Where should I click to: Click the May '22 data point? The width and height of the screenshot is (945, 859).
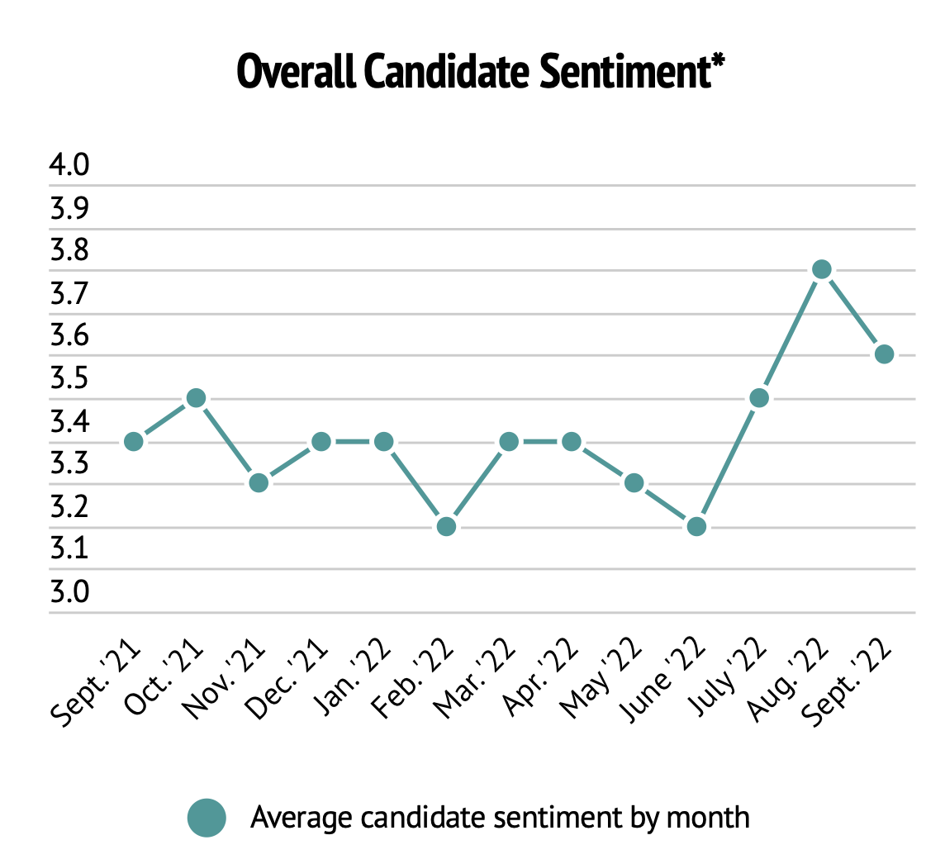(634, 482)
